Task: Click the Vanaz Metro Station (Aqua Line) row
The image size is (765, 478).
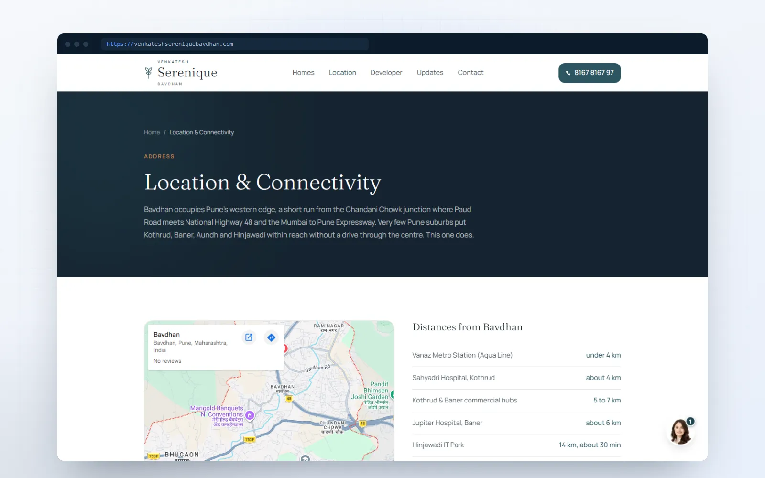Action: (x=516, y=355)
